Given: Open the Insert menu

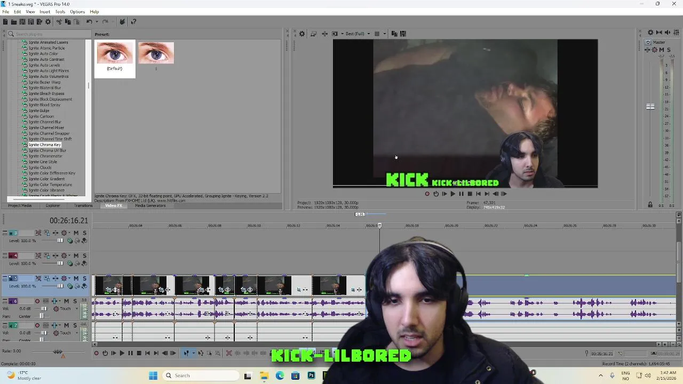Looking at the screenshot, I should click(x=45, y=12).
